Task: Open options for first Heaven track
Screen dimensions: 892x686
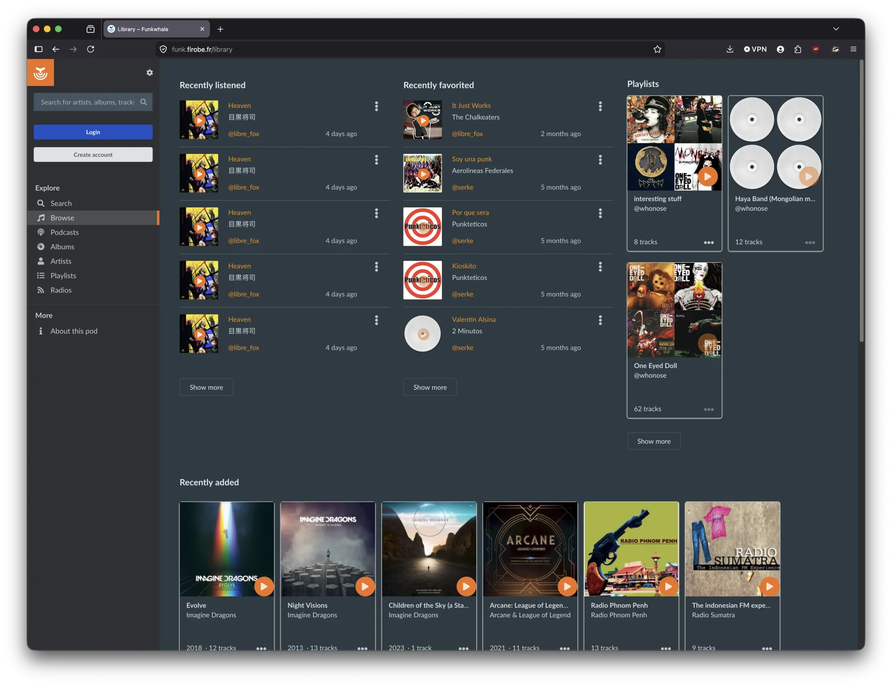Action: point(376,106)
